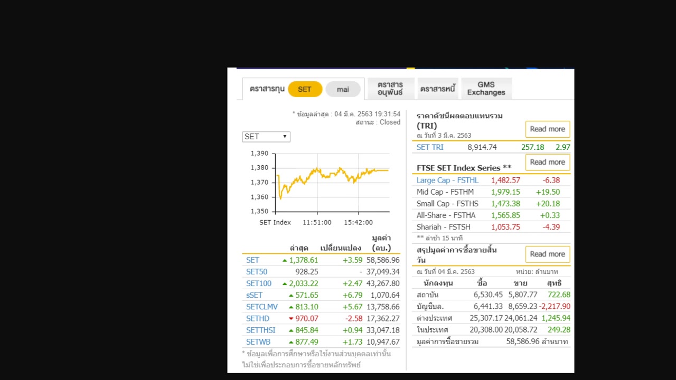This screenshot has width=676, height=380.
Task: Click Read more for FTSE SET Index Series
Action: [x=547, y=162]
